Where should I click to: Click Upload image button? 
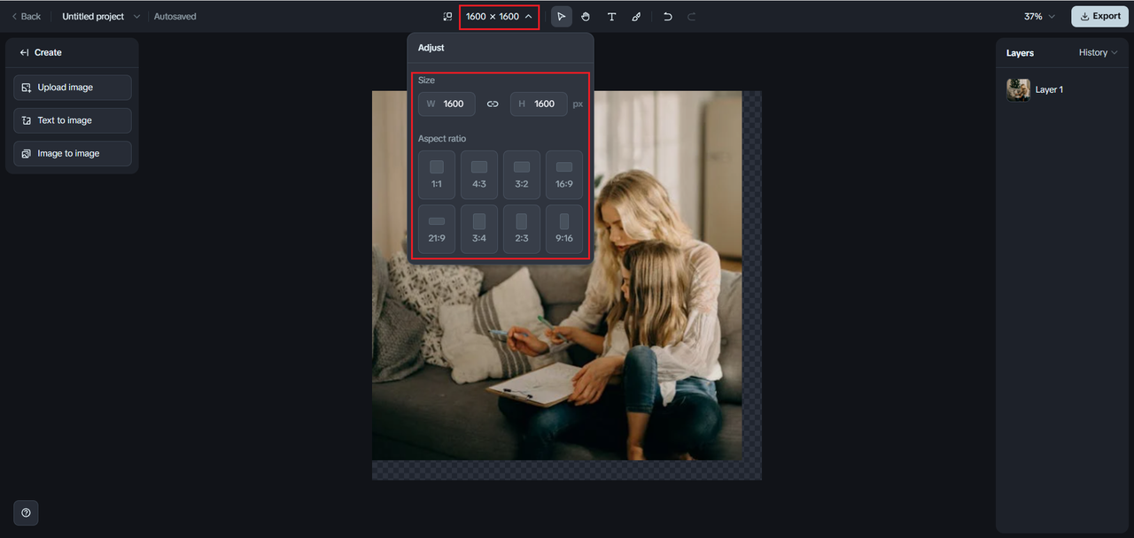[x=73, y=88]
